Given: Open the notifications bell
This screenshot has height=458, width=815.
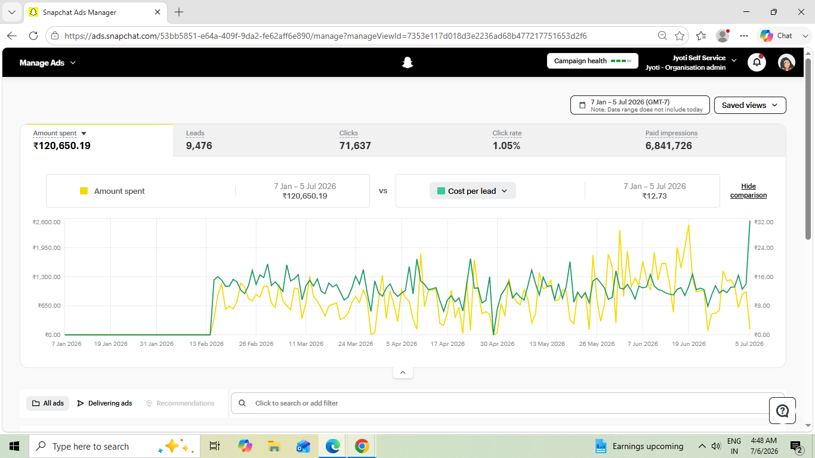Looking at the screenshot, I should coord(757,62).
